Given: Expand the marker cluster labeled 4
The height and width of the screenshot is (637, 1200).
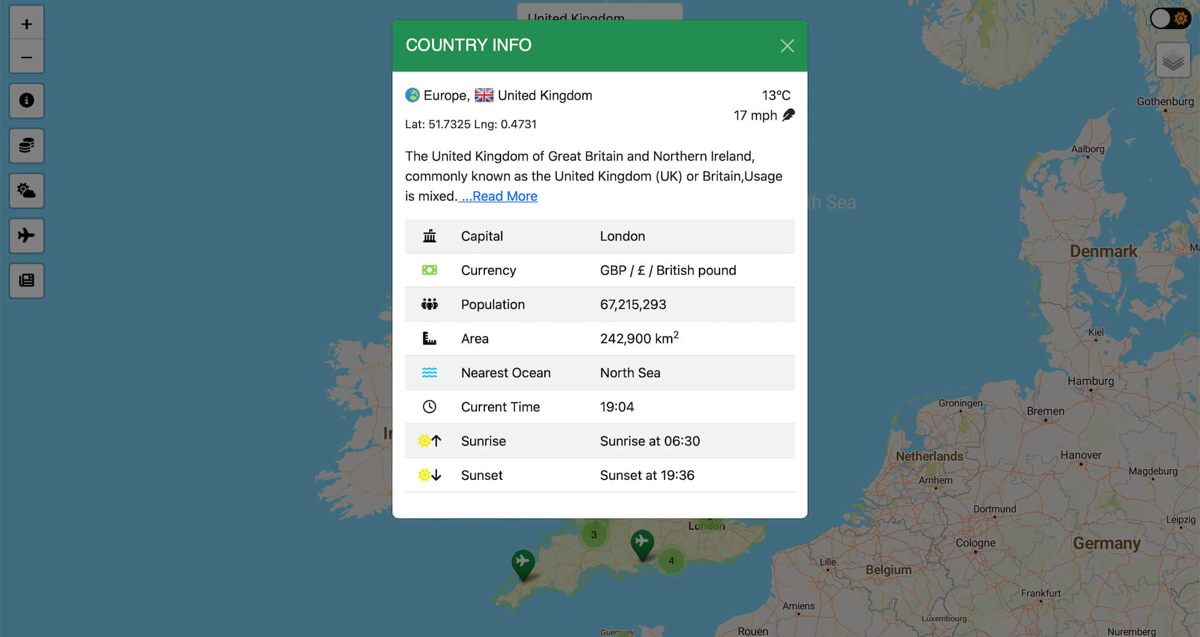Looking at the screenshot, I should tap(671, 560).
